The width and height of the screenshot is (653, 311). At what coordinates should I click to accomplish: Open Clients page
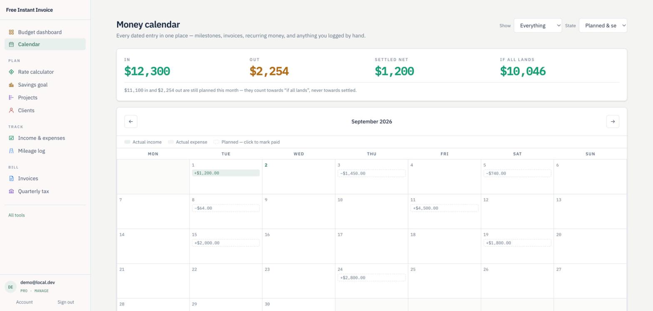click(45, 110)
